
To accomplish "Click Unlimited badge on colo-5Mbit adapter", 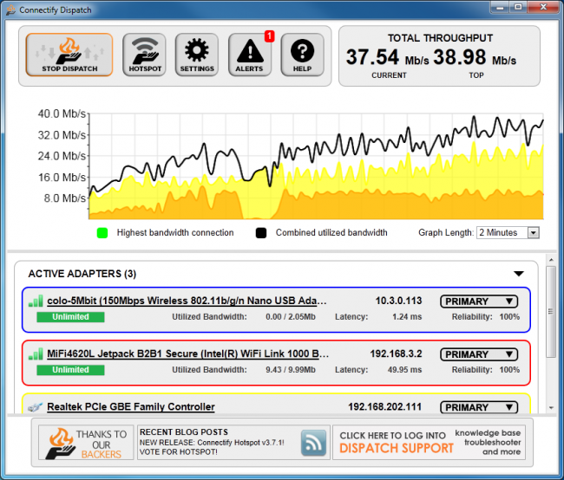I will point(70,317).
